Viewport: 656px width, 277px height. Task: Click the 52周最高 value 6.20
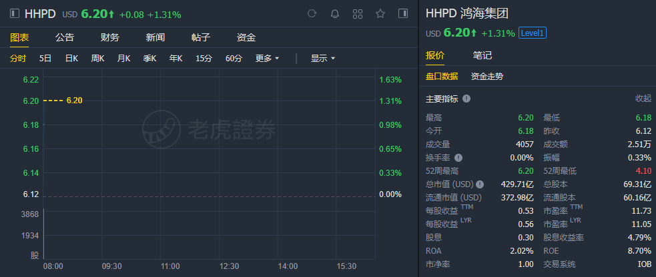click(x=526, y=171)
